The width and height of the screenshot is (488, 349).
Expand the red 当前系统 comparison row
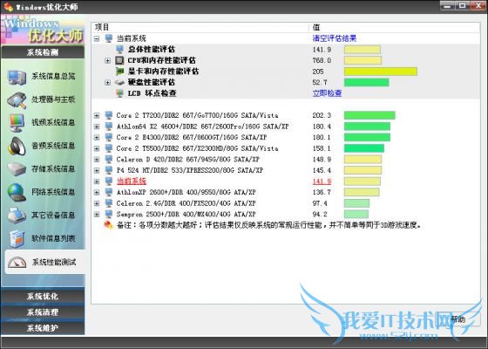97,181
